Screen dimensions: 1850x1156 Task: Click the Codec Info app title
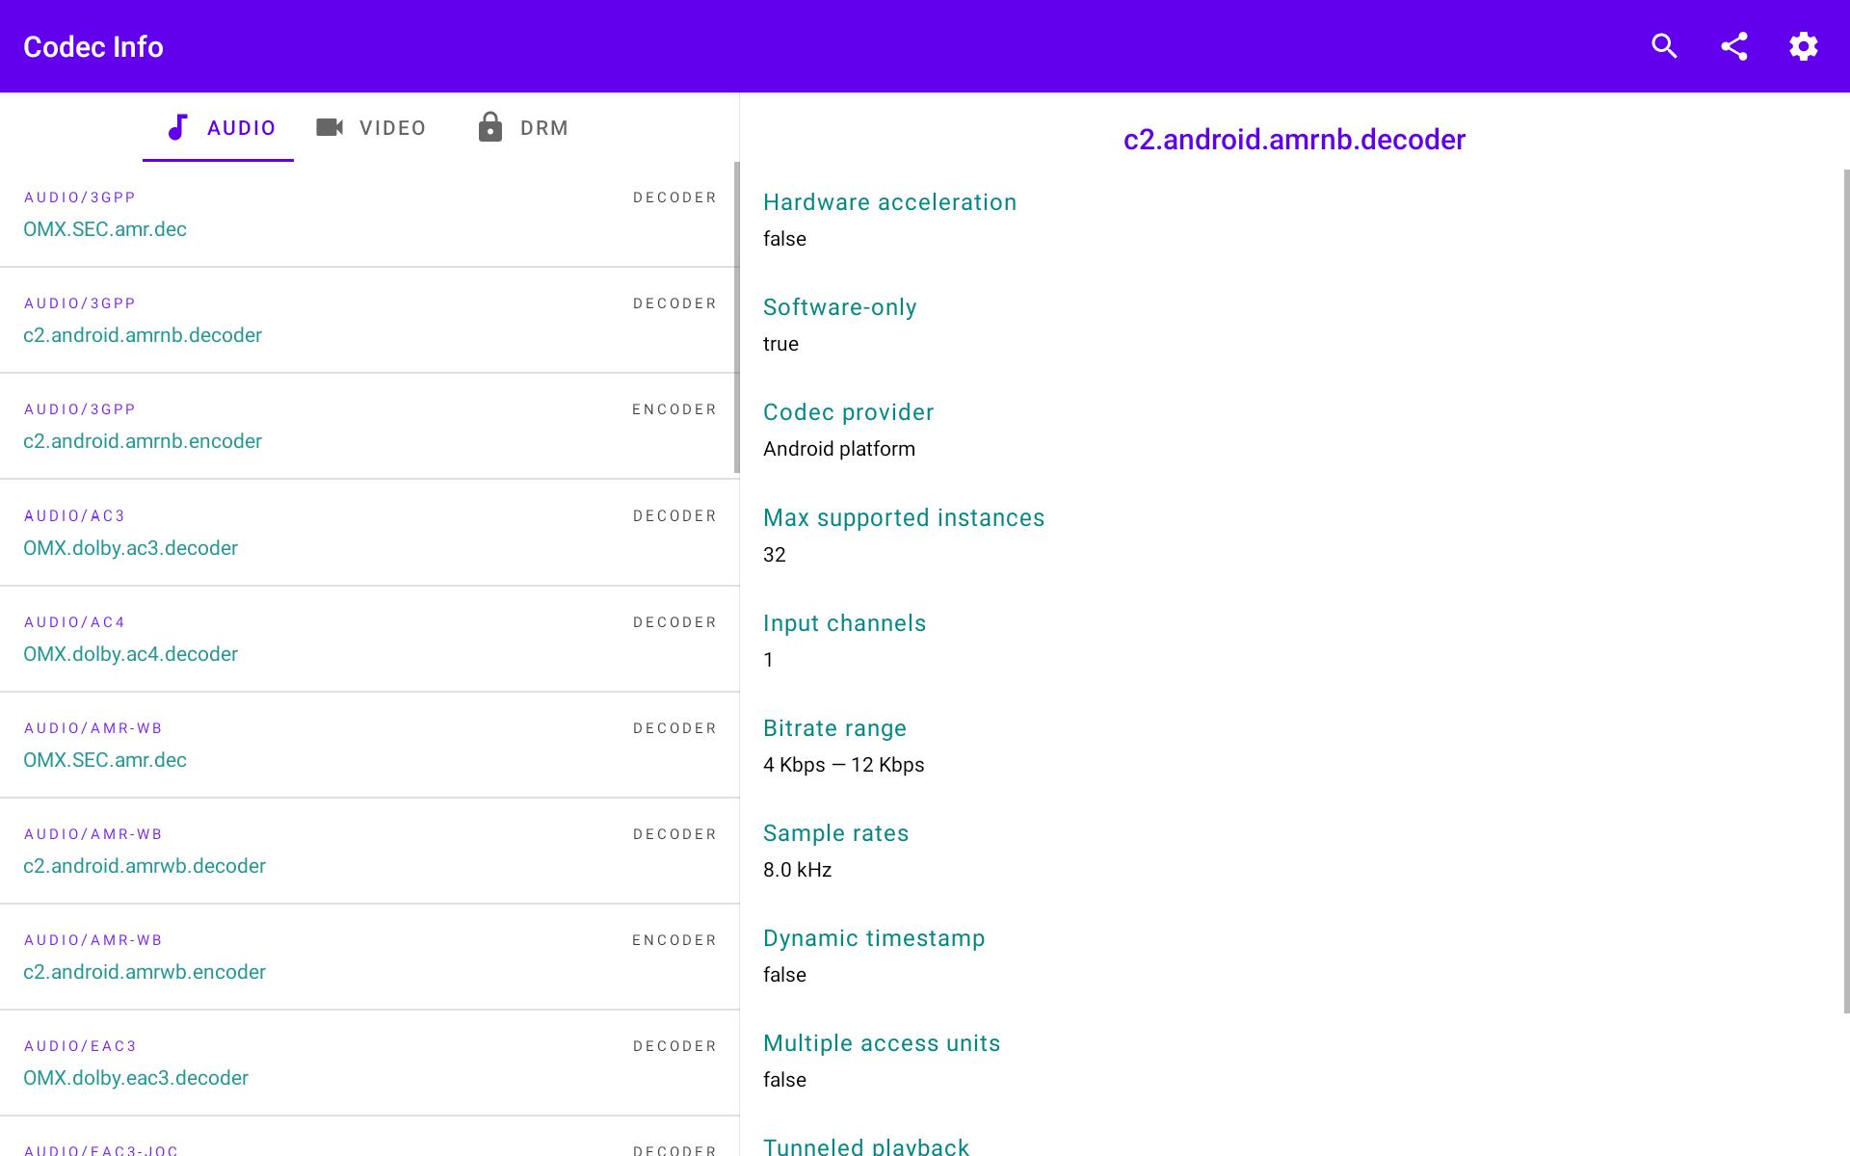pyautogui.click(x=93, y=46)
